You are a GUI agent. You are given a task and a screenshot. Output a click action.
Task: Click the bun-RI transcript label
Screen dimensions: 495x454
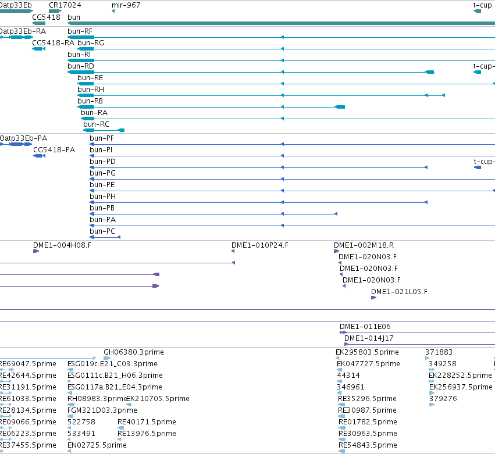point(79,55)
